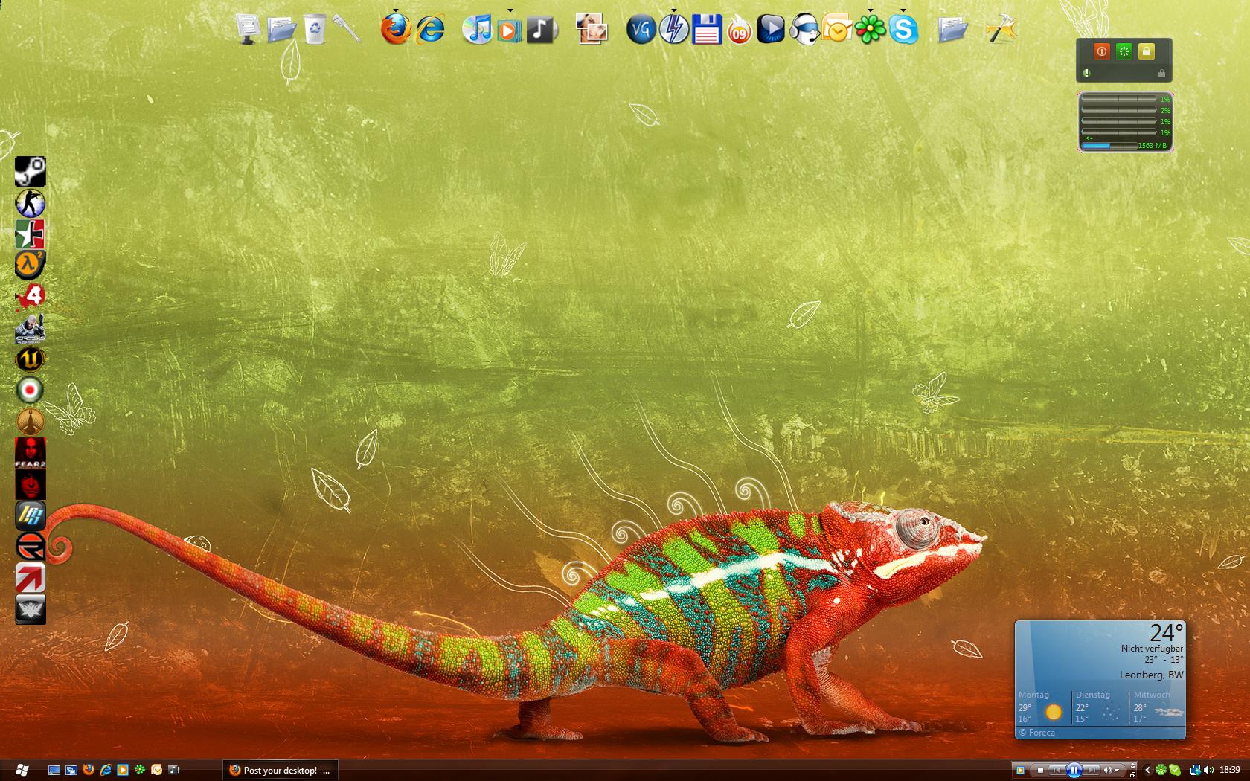Skip to next track in taskbar player

pyautogui.click(x=1092, y=770)
